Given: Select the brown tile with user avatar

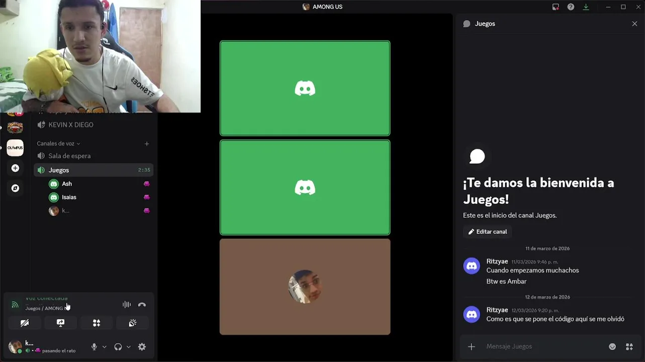Looking at the screenshot, I should (305, 287).
